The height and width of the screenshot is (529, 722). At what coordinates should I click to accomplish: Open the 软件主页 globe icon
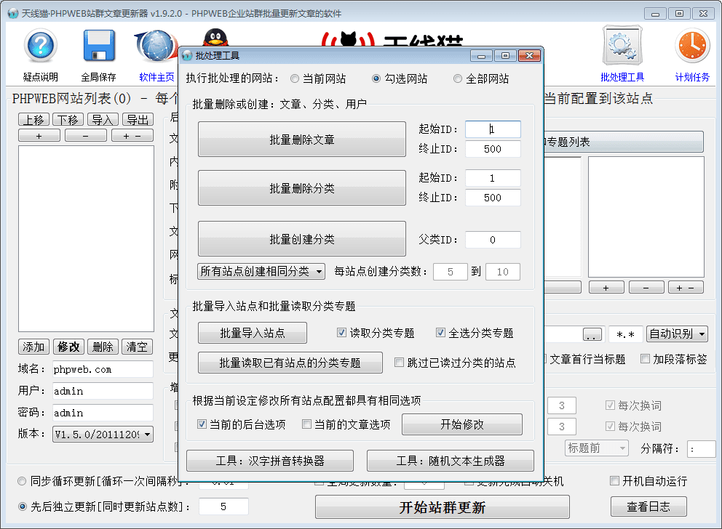coord(156,46)
